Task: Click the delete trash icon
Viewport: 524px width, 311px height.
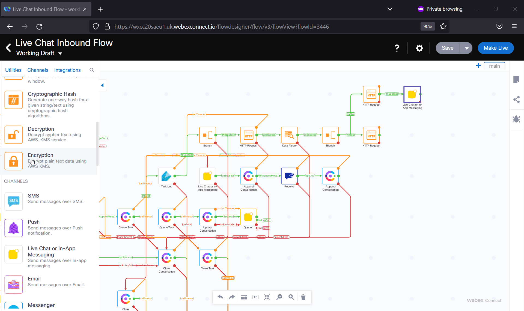Action: coord(303,297)
